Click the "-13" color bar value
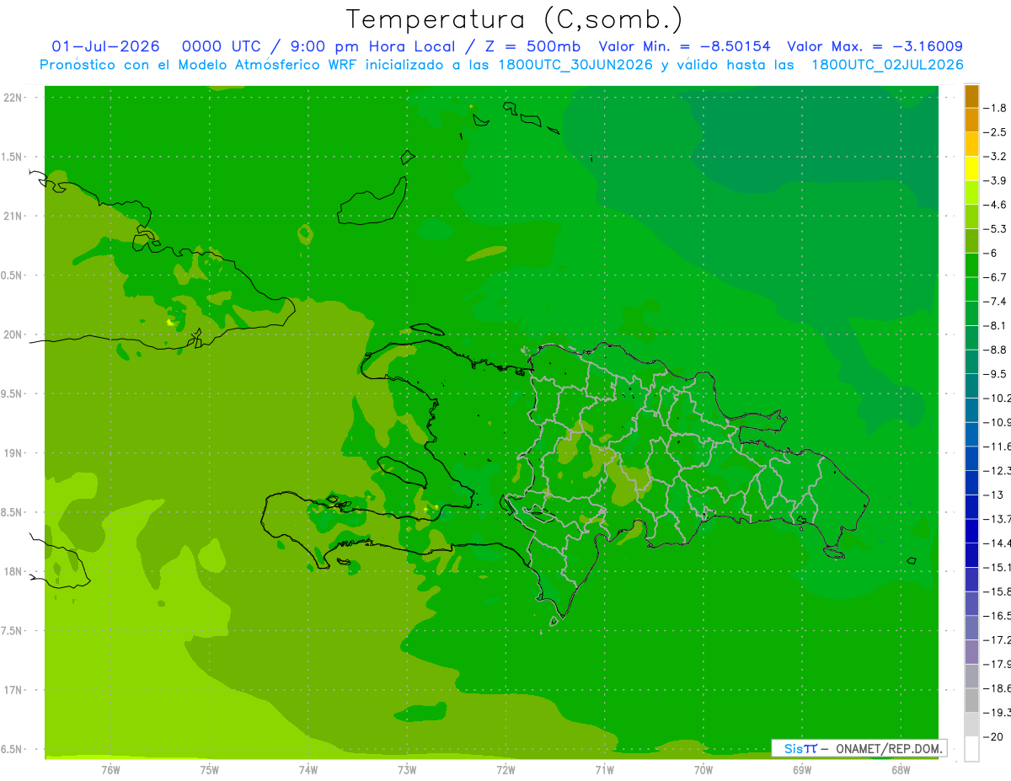The image size is (1011, 781). 993,495
